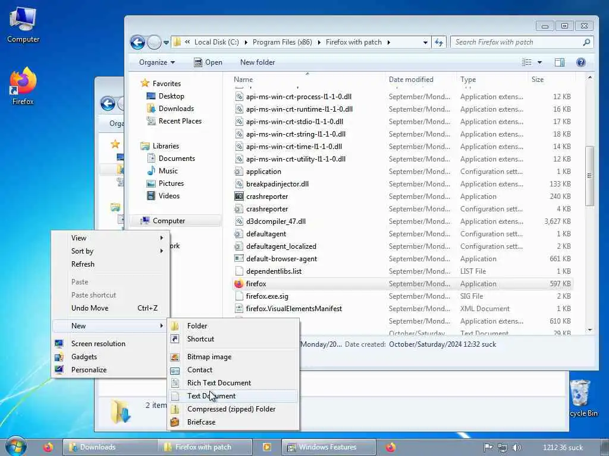Launch Firefox desktop shortcut
609x456 pixels.
point(23,86)
